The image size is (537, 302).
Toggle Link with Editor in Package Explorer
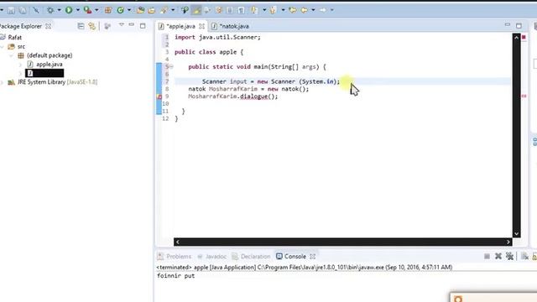coord(91,26)
